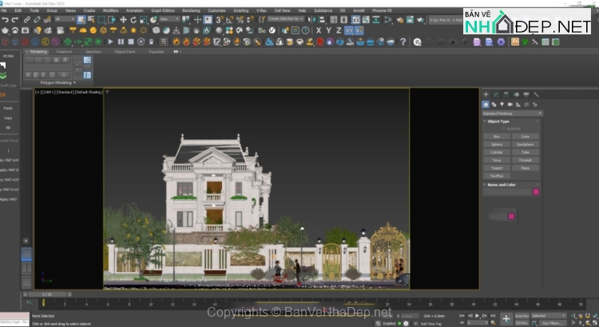Click the Teapot primitive button
This screenshot has height=327, width=599.
pyautogui.click(x=497, y=169)
